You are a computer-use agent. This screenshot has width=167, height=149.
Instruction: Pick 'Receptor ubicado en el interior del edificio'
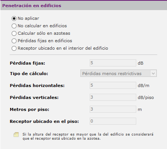14,48
